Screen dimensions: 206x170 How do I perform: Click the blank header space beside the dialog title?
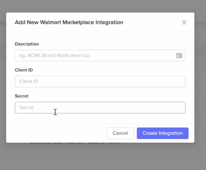tap(151, 22)
